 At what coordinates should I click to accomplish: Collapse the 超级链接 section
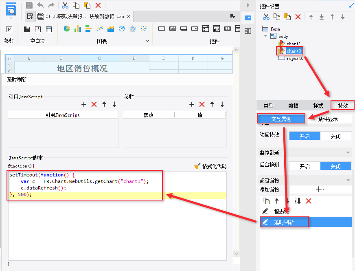click(x=348, y=180)
